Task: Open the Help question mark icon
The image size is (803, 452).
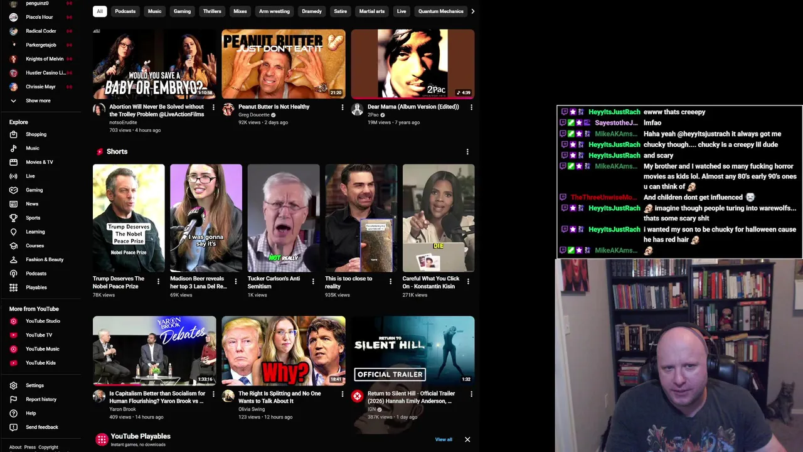Action: click(x=13, y=413)
